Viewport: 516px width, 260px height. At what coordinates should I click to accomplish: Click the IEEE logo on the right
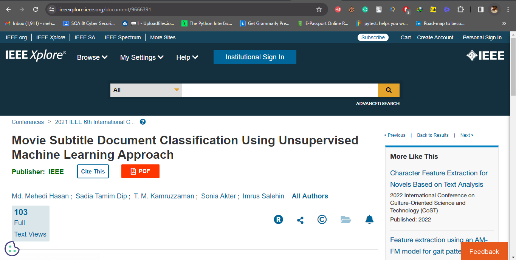click(x=486, y=56)
